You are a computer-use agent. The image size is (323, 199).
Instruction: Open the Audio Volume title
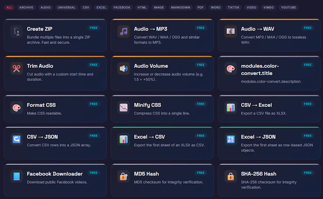pos(151,66)
